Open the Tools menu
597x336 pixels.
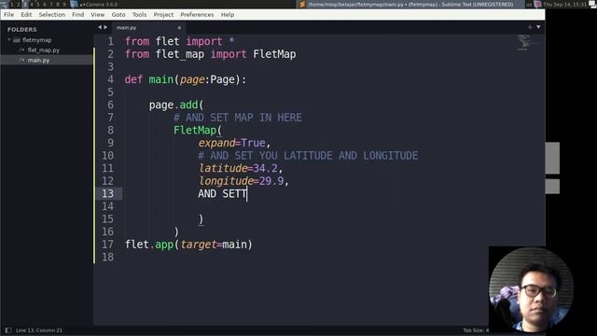coord(139,15)
